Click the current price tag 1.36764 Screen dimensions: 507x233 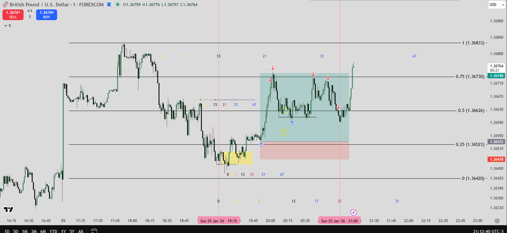496,66
